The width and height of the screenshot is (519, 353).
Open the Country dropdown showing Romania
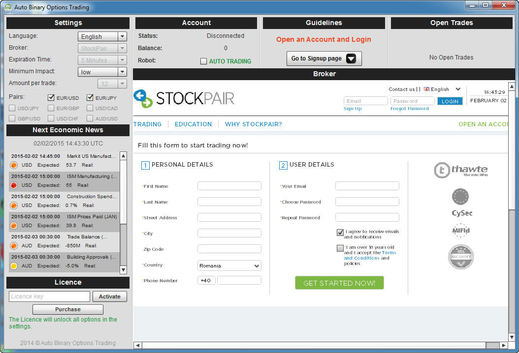229,266
